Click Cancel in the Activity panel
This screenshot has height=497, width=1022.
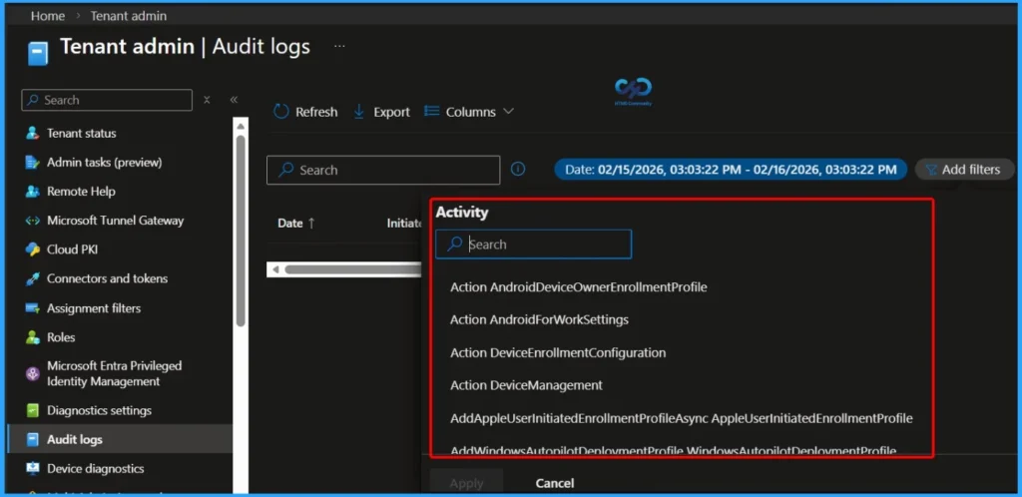click(555, 483)
